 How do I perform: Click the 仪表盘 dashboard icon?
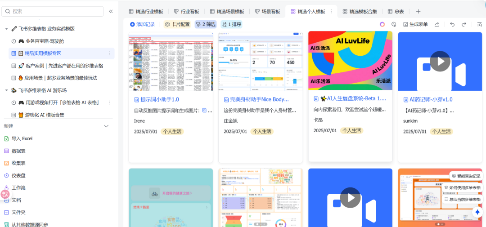click(6, 176)
